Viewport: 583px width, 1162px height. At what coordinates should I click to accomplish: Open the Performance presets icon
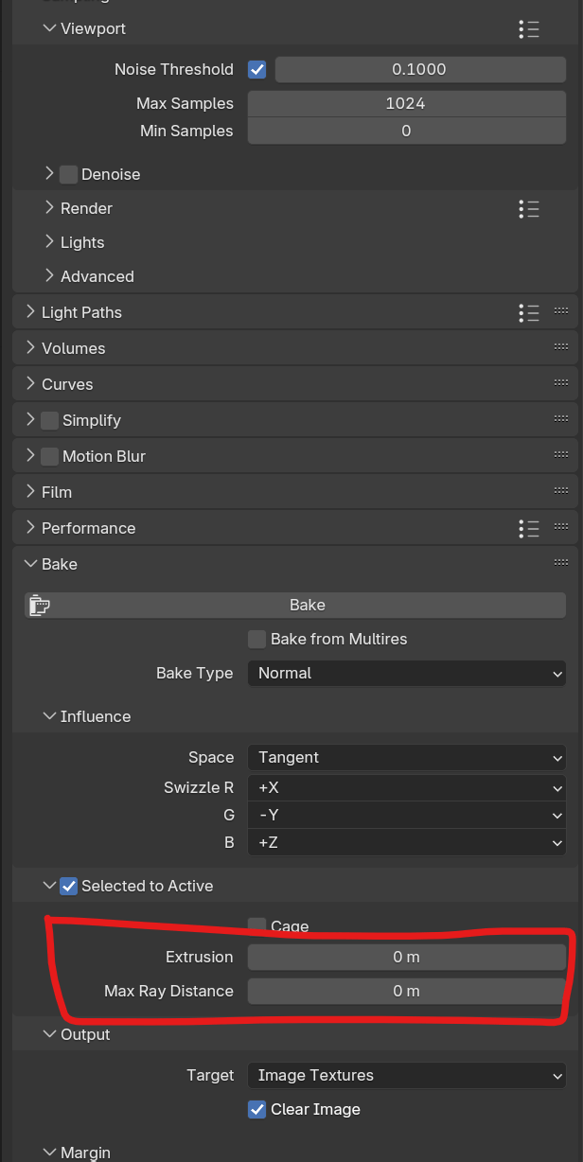tap(529, 528)
